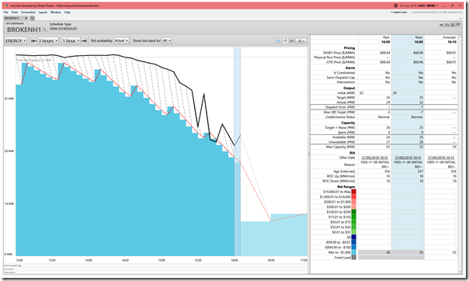Click the Min to -$1,000 swatch
The width and height of the screenshot is (469, 281).
point(354,252)
